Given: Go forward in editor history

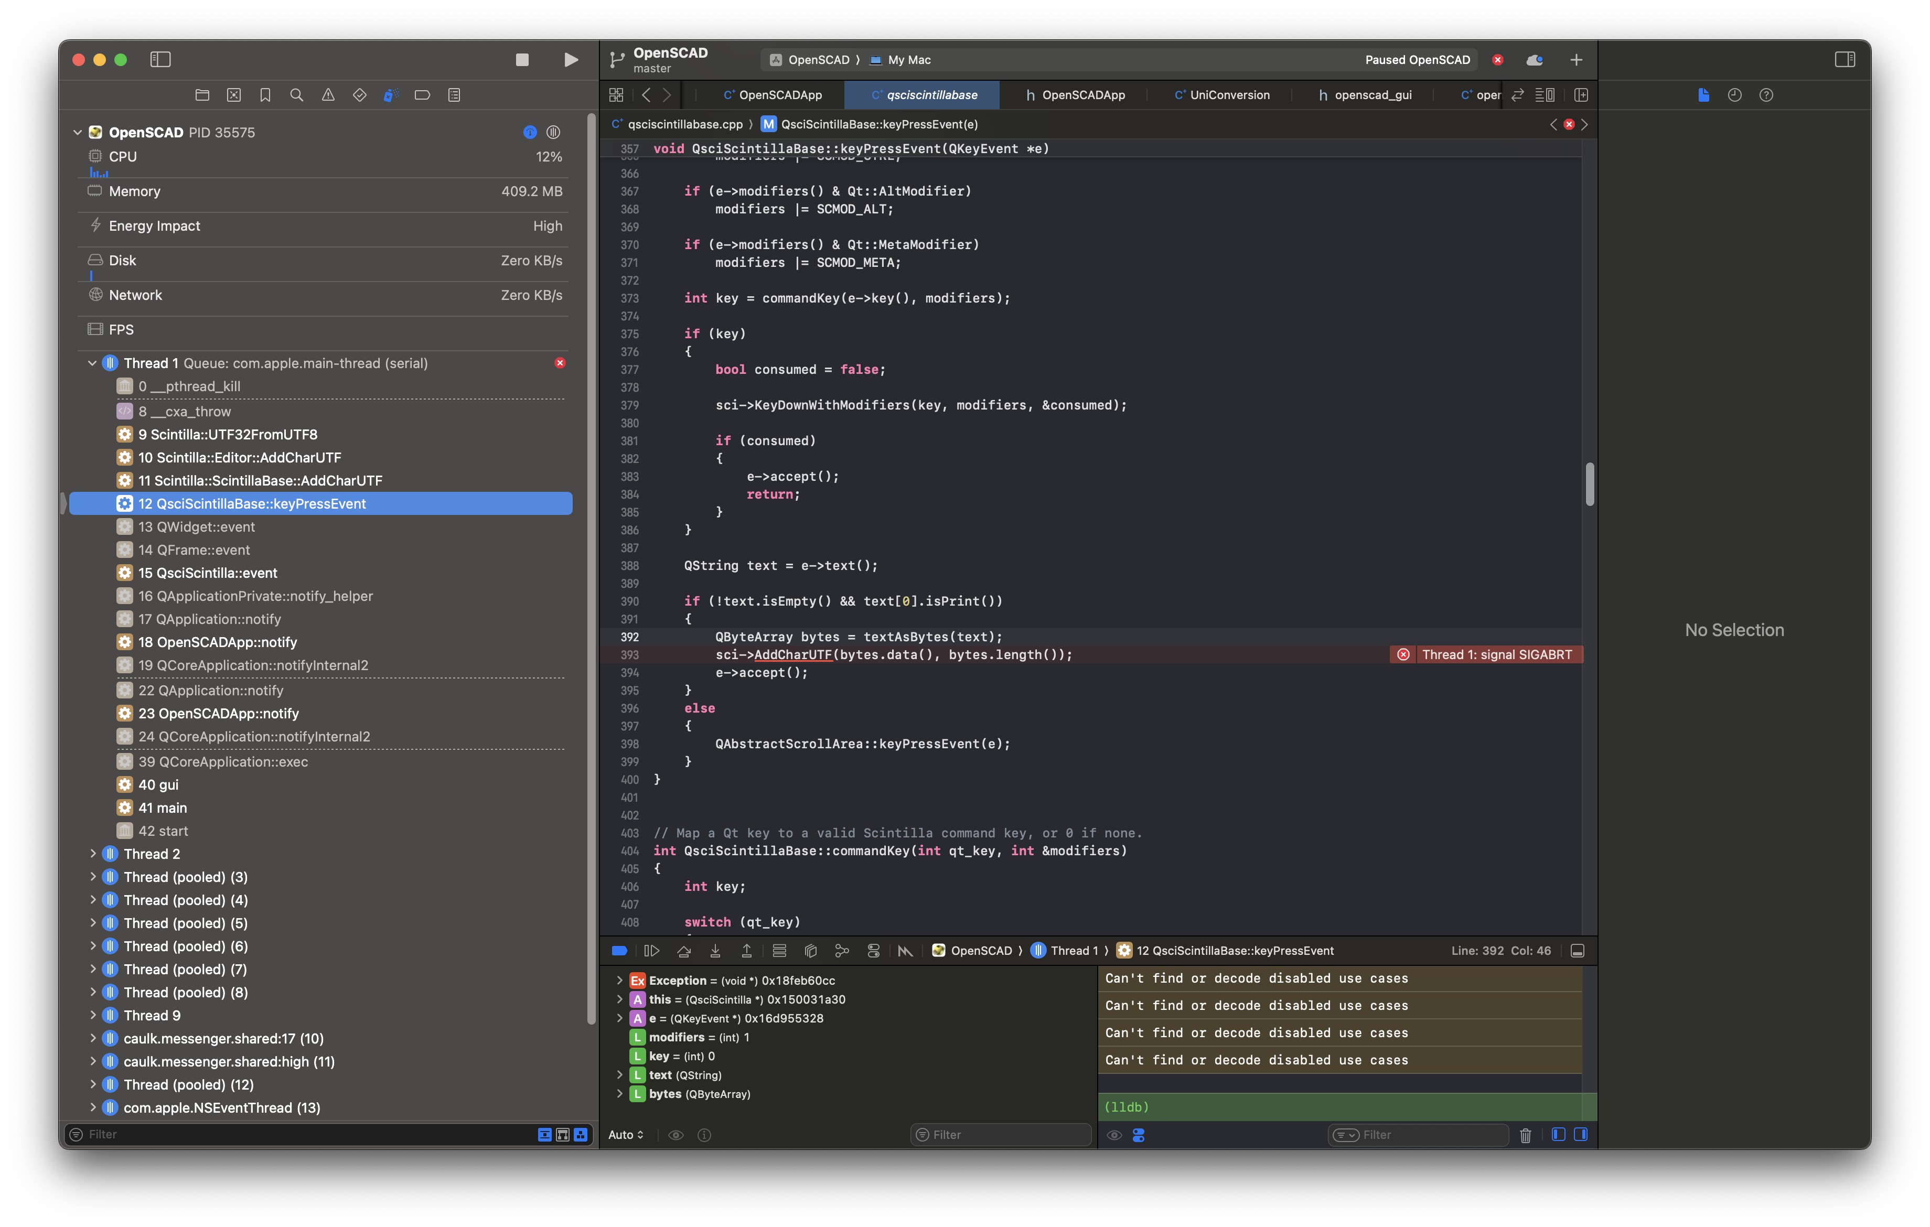Looking at the screenshot, I should 667,94.
